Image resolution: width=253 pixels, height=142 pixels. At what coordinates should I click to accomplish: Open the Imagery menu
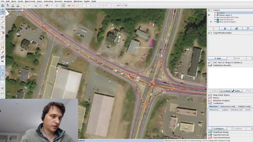point(68,1)
